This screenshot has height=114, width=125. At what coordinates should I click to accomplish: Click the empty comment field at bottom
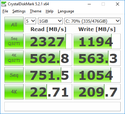point(62,107)
